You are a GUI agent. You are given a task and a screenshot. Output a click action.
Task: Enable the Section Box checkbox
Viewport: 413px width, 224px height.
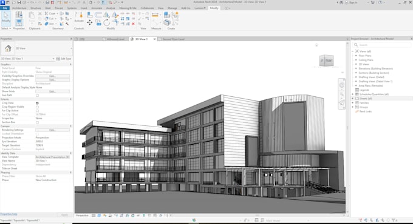point(37,122)
